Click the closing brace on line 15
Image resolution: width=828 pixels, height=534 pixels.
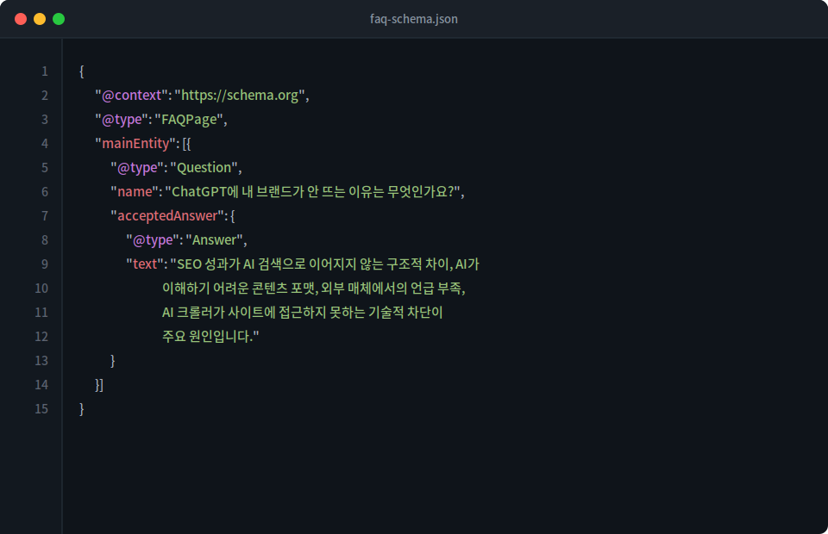pos(81,408)
